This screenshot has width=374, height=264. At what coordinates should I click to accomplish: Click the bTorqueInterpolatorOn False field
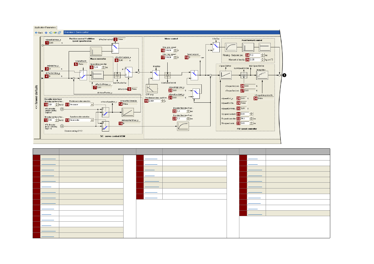[x=266, y=99]
